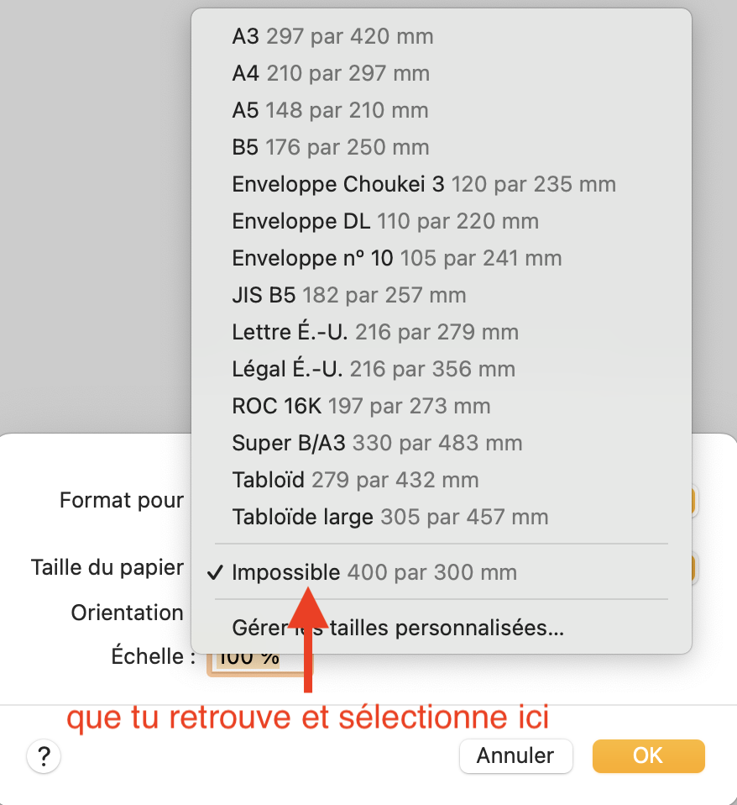Select Enveloppe DL paper size
The image size is (737, 805).
[385, 221]
